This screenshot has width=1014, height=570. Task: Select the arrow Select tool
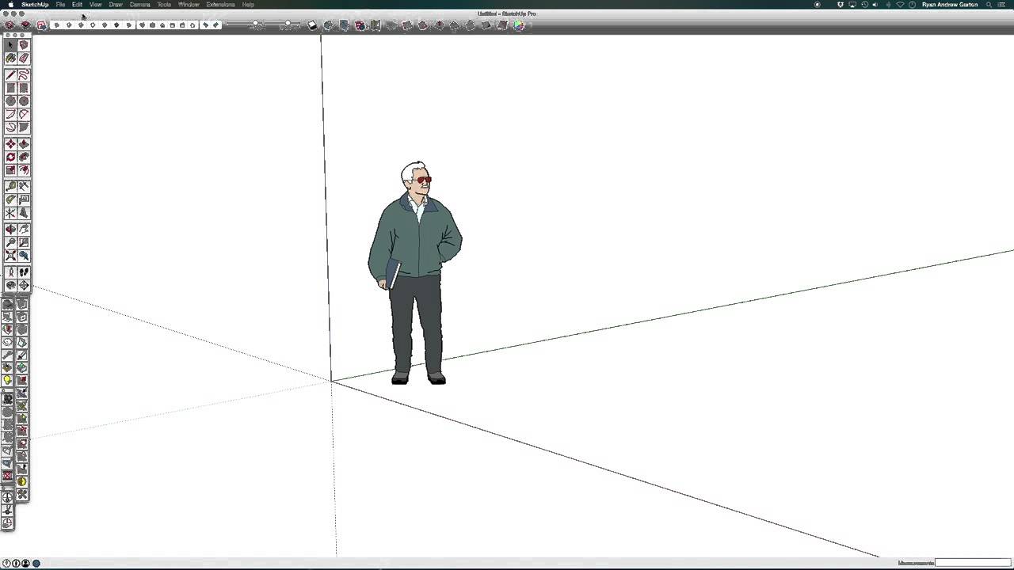coord(10,45)
